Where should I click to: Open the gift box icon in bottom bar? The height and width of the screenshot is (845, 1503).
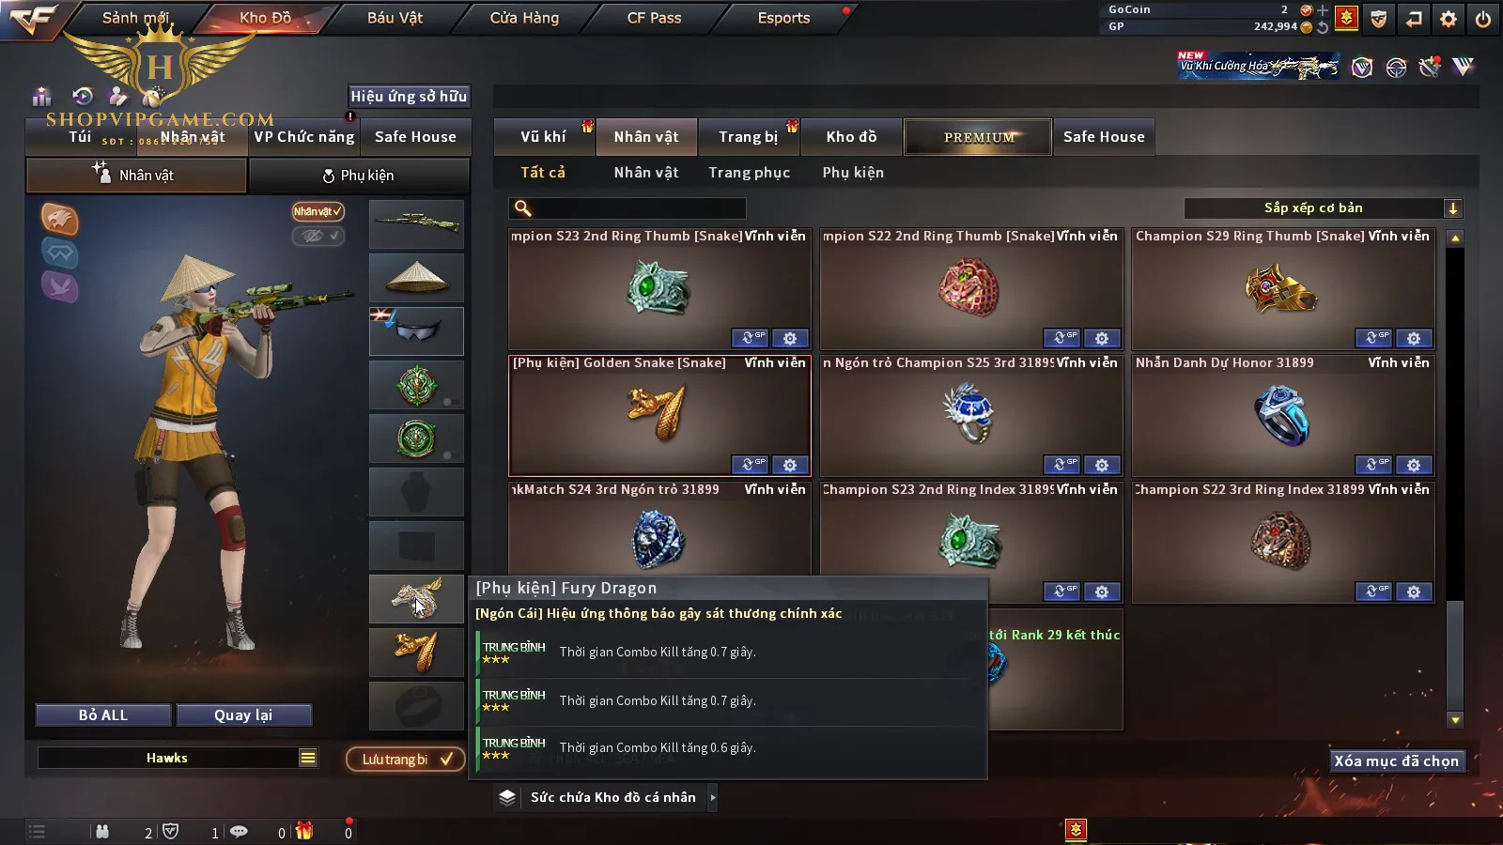pyautogui.click(x=304, y=831)
